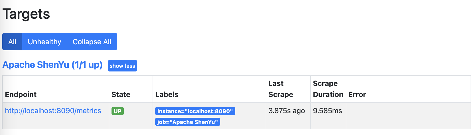474x135 pixels.
Task: Click the Error column header
Action: (357, 94)
